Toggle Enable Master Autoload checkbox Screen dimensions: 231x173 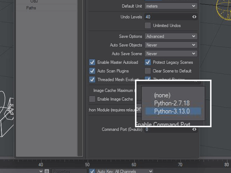[92, 62]
